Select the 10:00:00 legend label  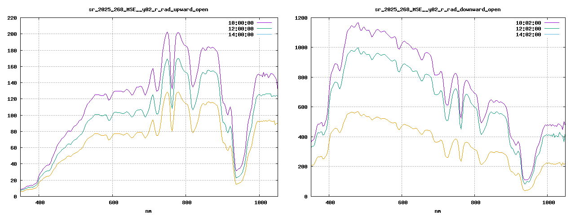pos(241,22)
